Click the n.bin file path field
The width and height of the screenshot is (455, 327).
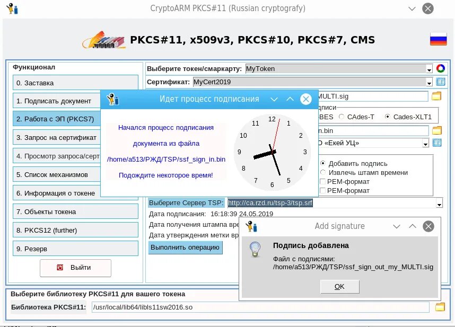click(x=373, y=131)
